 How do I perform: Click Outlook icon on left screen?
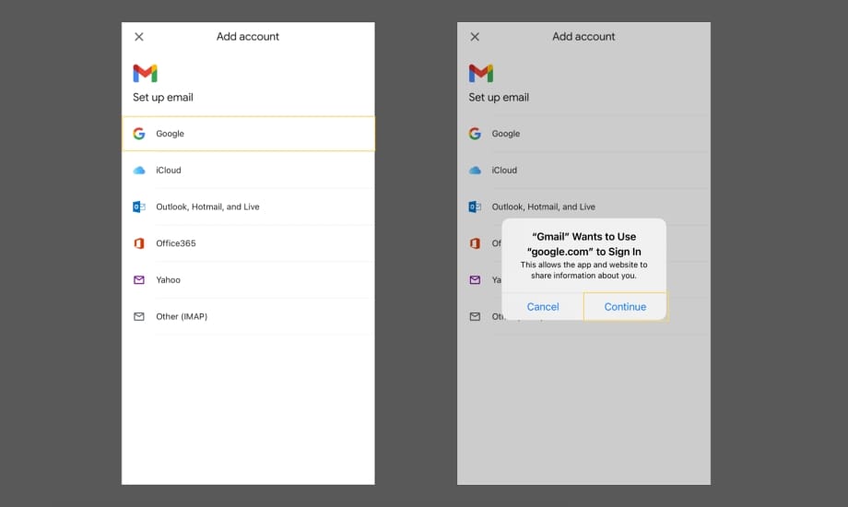[139, 206]
